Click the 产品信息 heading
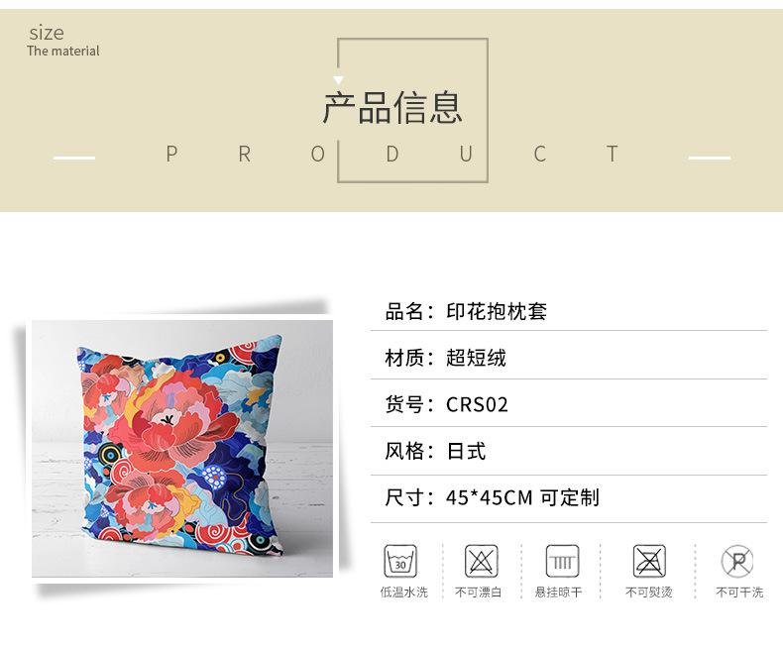The height and width of the screenshot is (647, 783). pyautogui.click(x=392, y=108)
